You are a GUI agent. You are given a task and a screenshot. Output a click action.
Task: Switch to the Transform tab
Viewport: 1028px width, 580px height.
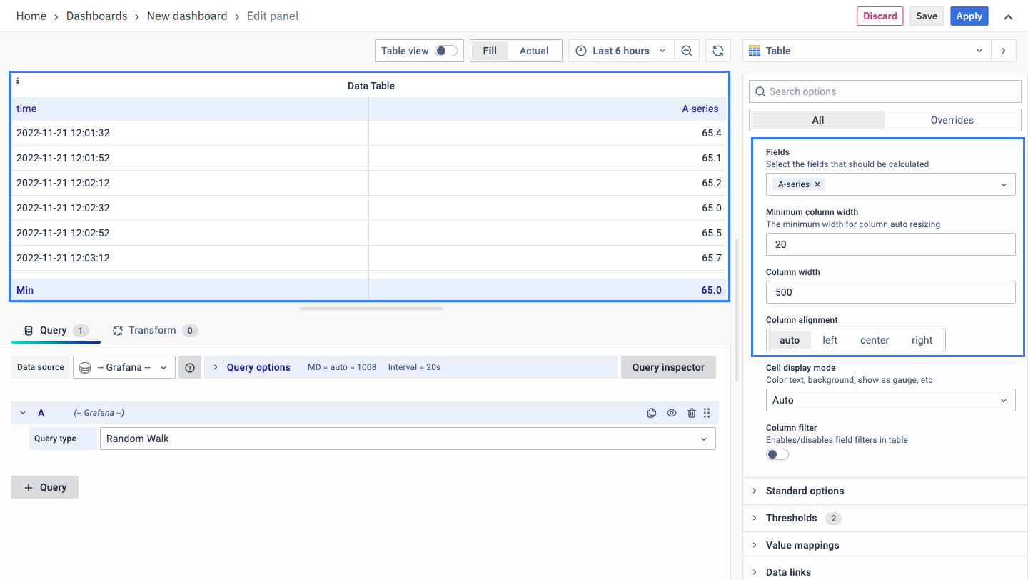(x=152, y=330)
